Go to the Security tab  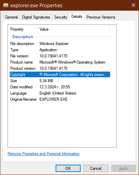[60, 17]
